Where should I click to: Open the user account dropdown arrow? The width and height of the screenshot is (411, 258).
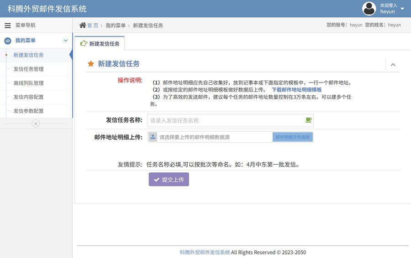point(402,9)
